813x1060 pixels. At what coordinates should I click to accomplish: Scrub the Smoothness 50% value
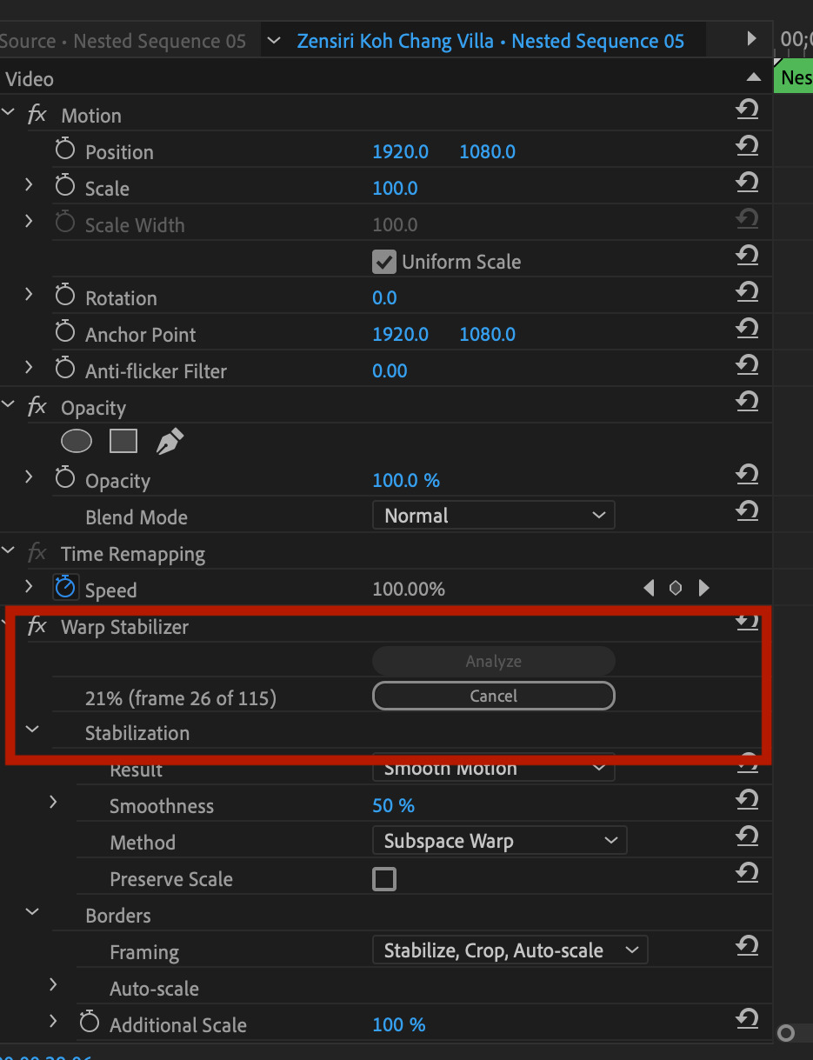tap(393, 805)
